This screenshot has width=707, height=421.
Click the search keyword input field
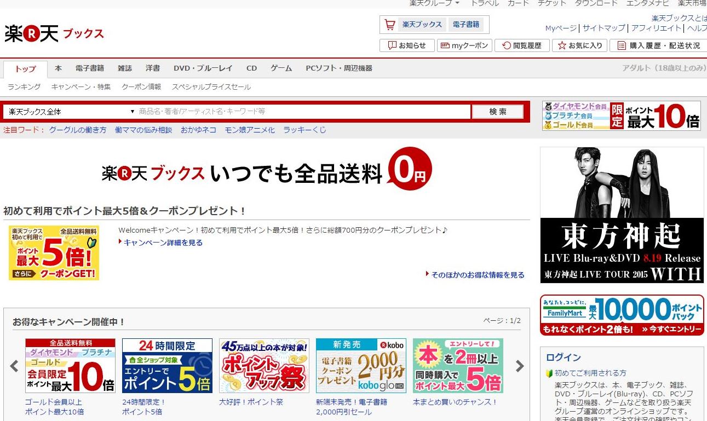(303, 112)
